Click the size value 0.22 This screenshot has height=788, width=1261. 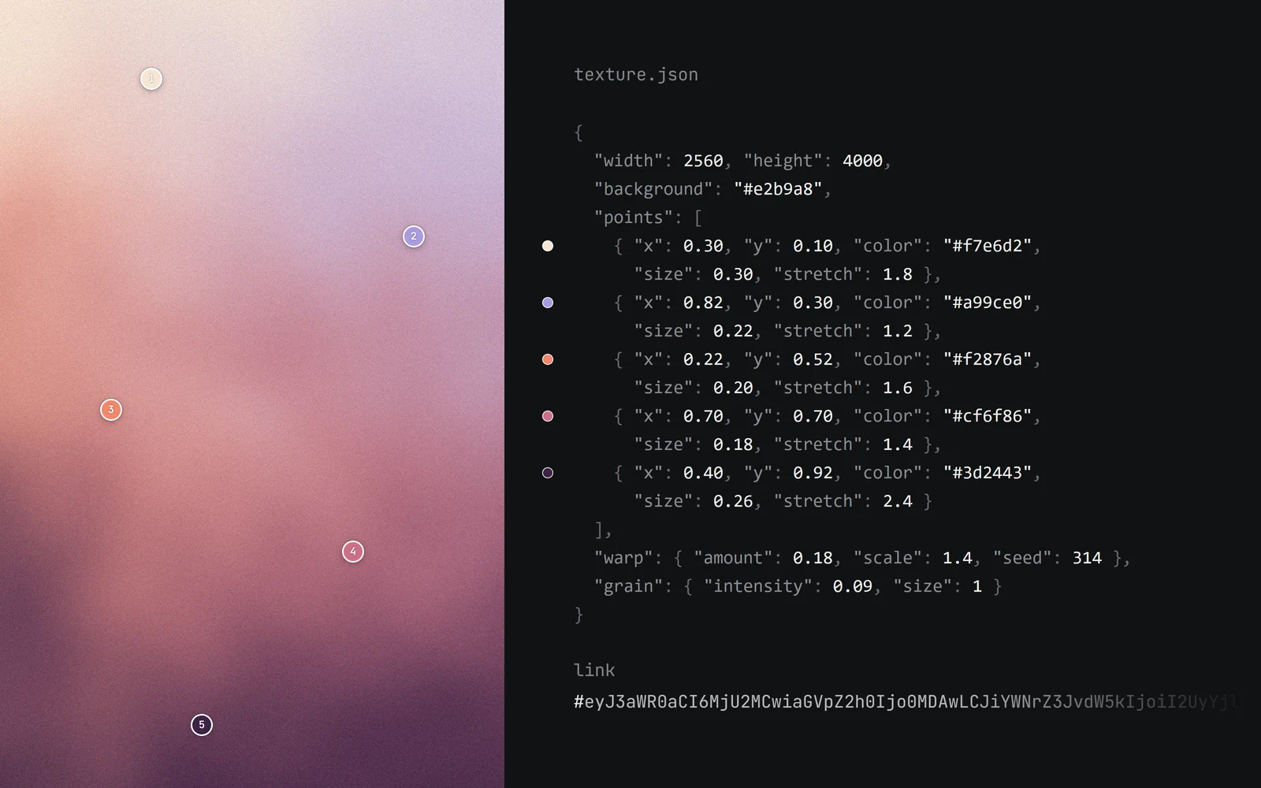pos(733,331)
